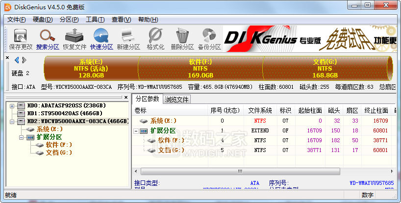401x203 pixels.
Task: Open the 帮助(H) menu
Action: point(148,20)
